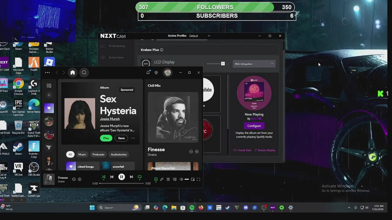Show hidden system tray icons
The width and height of the screenshot is (392, 220).
tap(349, 208)
